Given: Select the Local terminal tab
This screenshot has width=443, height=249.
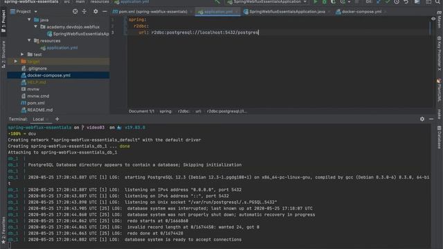Looking at the screenshot, I should (39, 119).
